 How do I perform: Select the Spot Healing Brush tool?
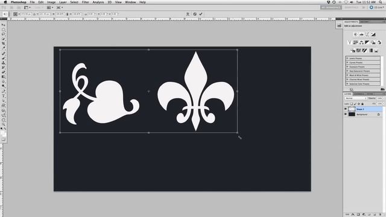[4, 54]
